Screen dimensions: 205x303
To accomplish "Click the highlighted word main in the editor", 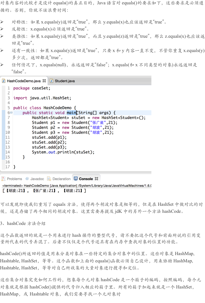I will 71,113.
